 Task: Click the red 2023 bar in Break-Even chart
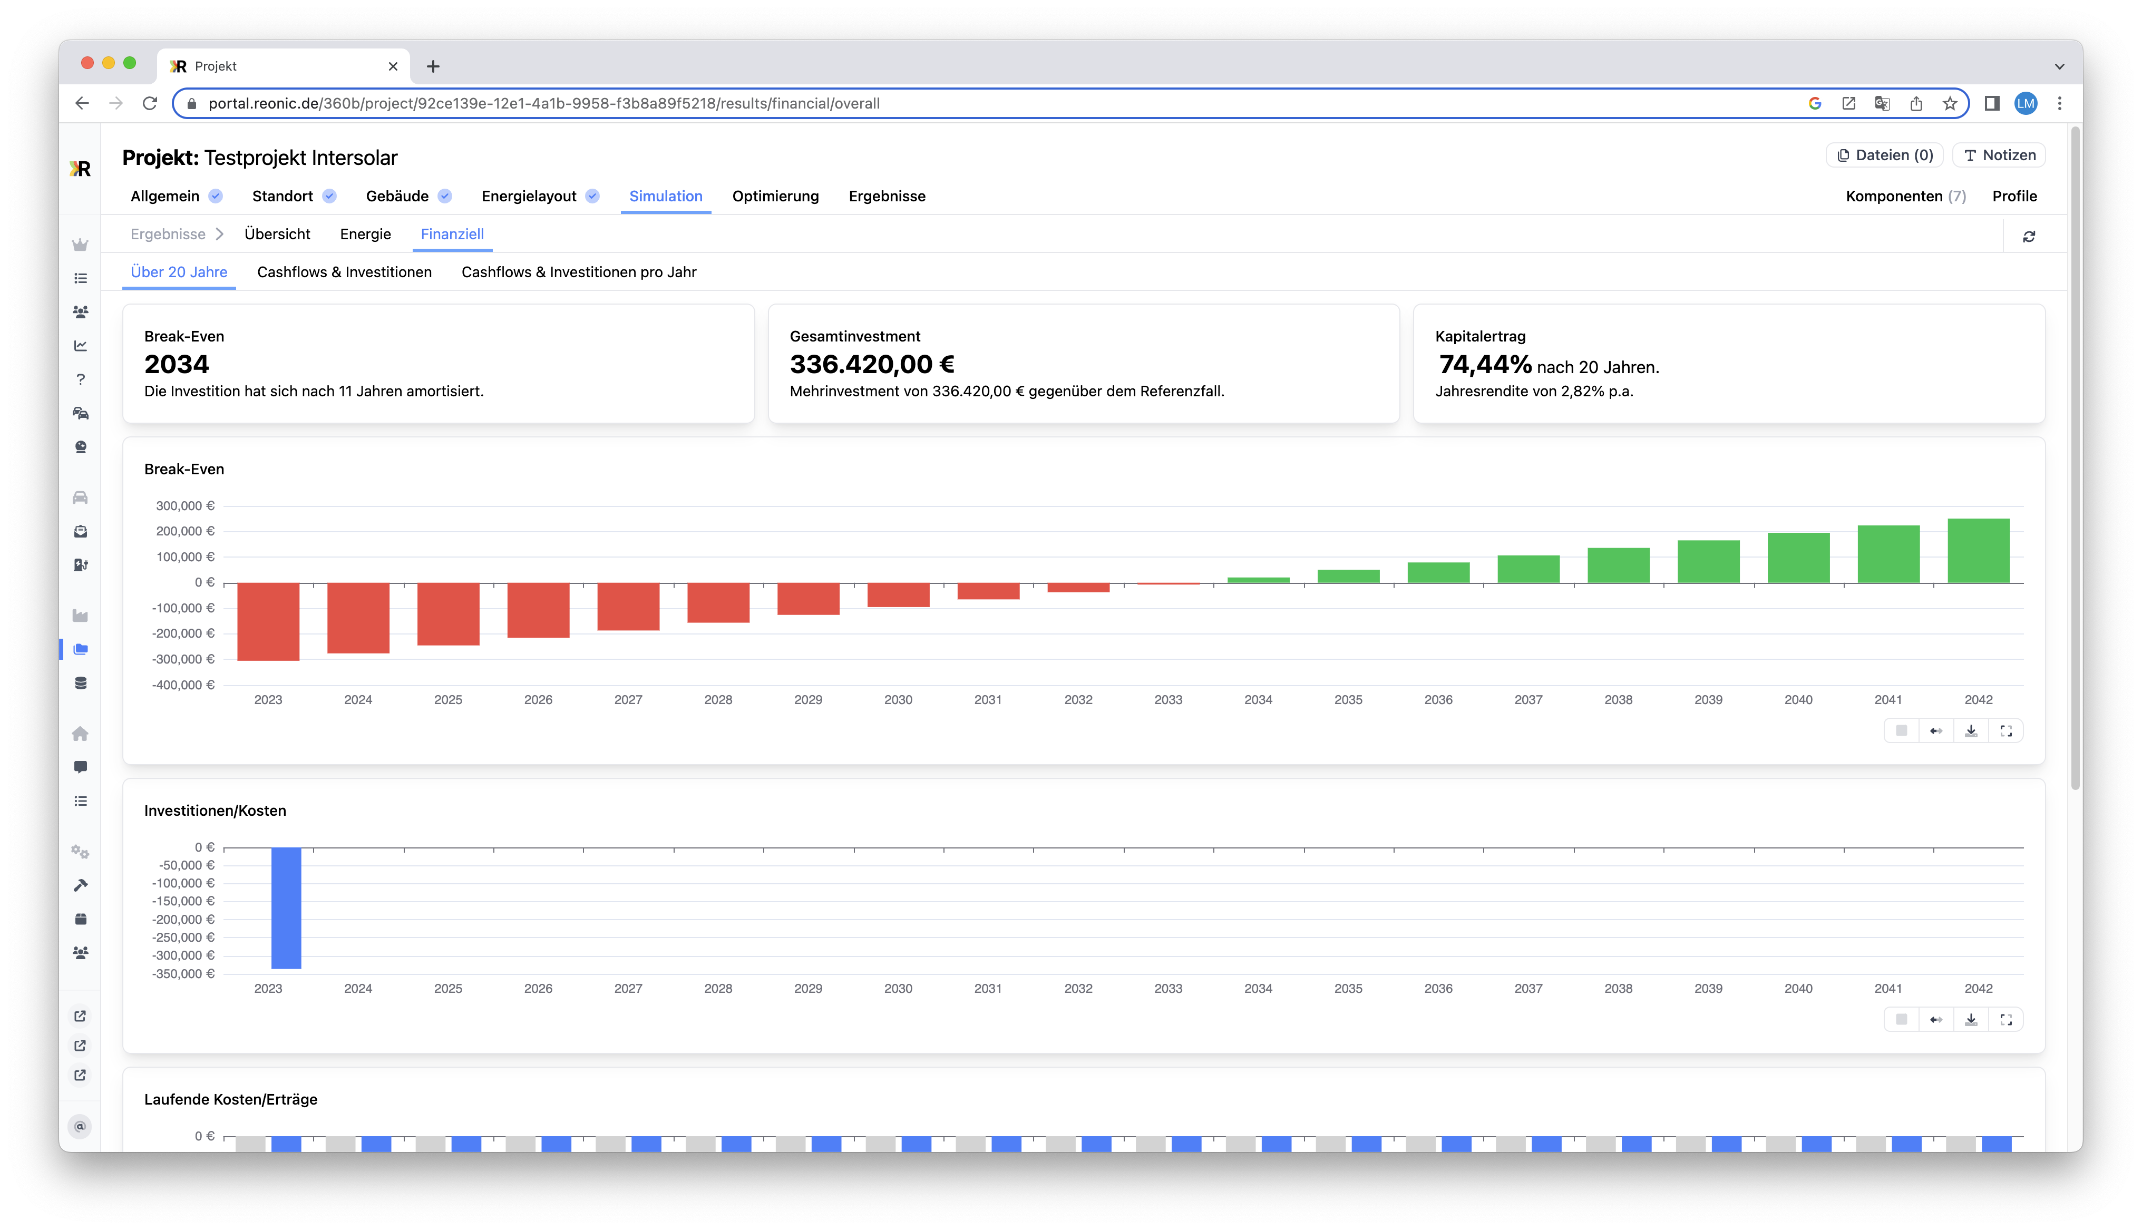[x=268, y=622]
